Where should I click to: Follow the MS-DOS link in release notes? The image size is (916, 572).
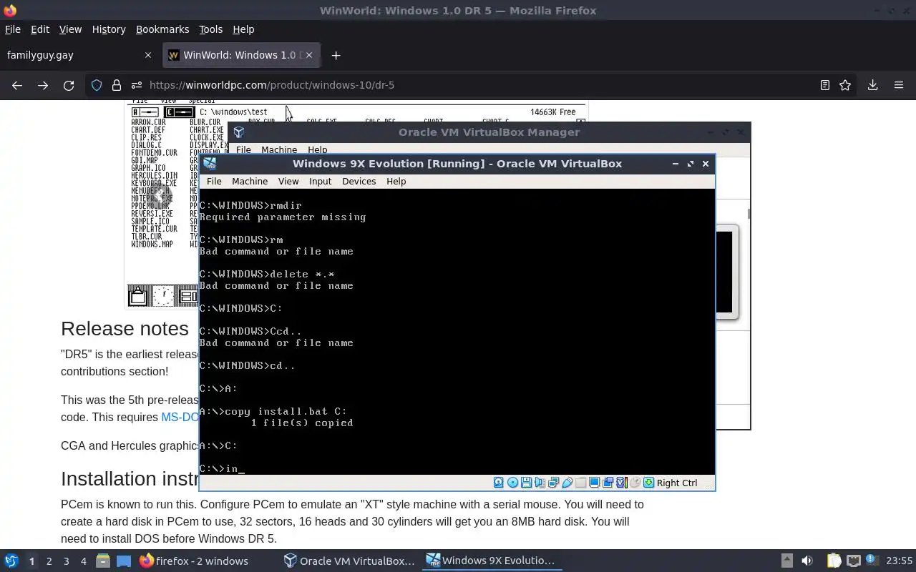click(180, 417)
